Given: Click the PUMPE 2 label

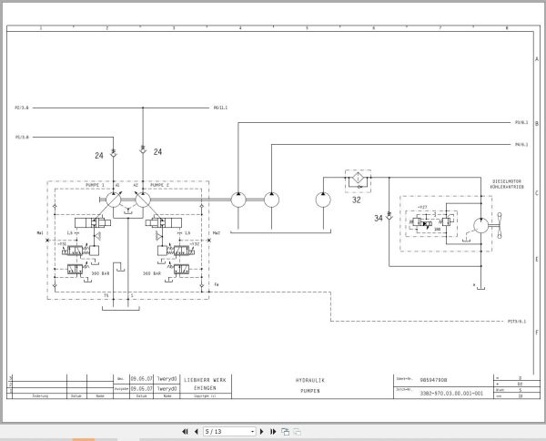Looking at the screenshot, I should [159, 185].
